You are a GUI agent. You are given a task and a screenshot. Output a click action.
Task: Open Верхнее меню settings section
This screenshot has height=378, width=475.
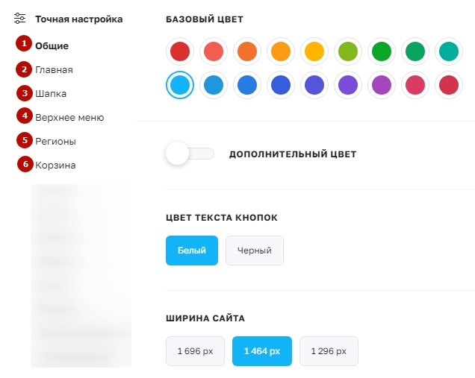[x=69, y=117]
